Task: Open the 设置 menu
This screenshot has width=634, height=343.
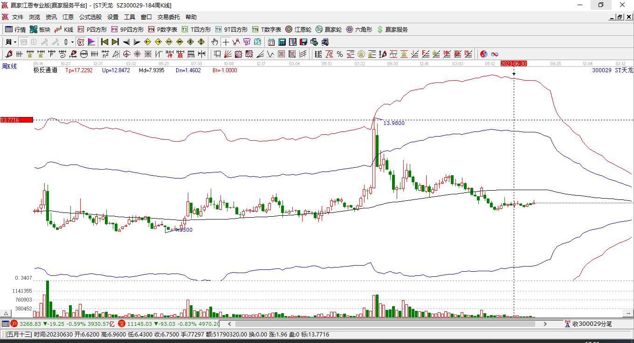Action: (x=113, y=17)
